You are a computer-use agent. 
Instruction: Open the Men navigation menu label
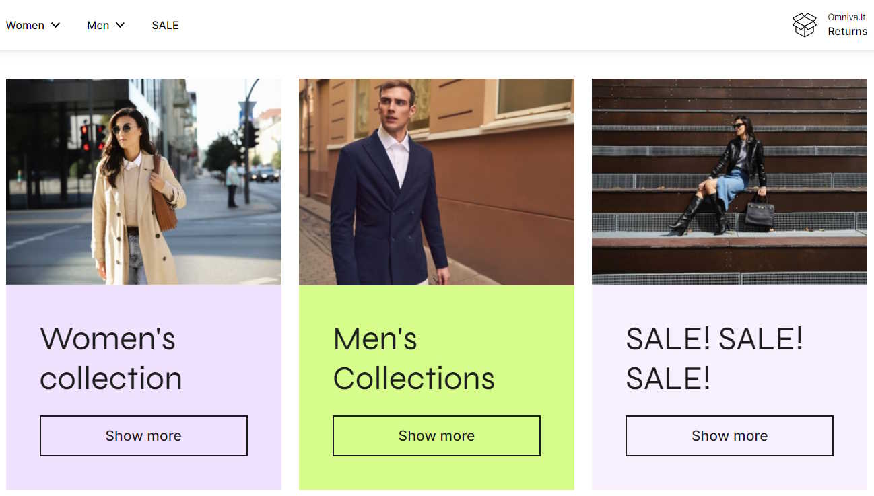point(98,25)
